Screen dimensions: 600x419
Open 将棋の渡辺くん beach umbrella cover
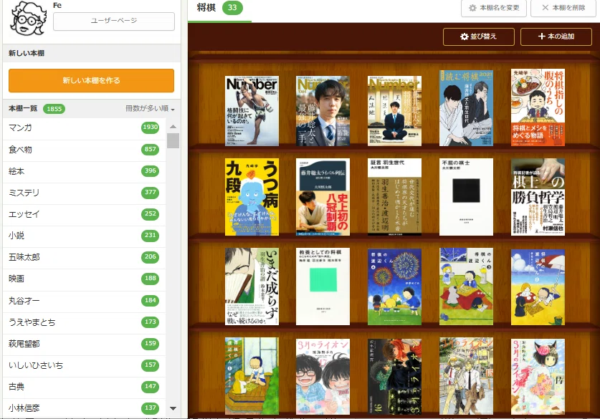538,287
